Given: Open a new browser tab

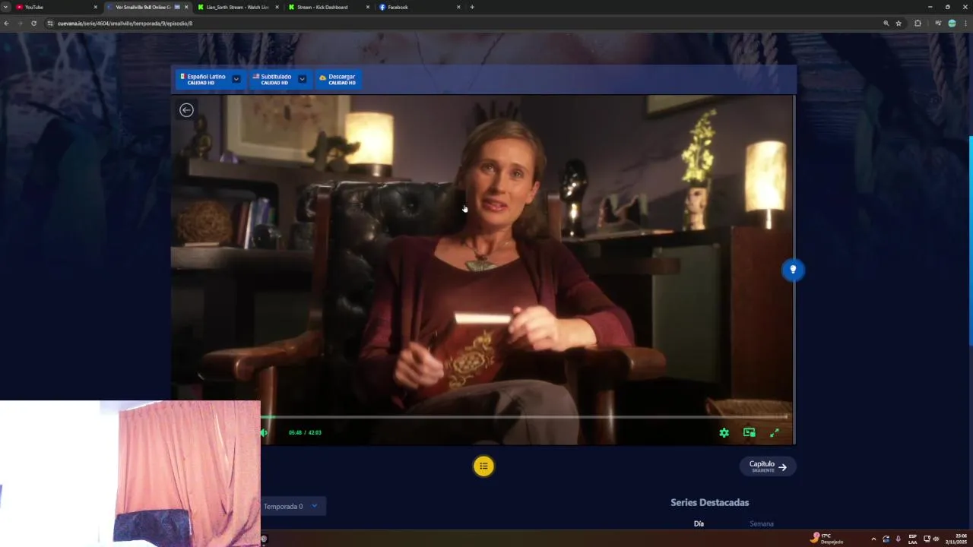Looking at the screenshot, I should tap(472, 7).
